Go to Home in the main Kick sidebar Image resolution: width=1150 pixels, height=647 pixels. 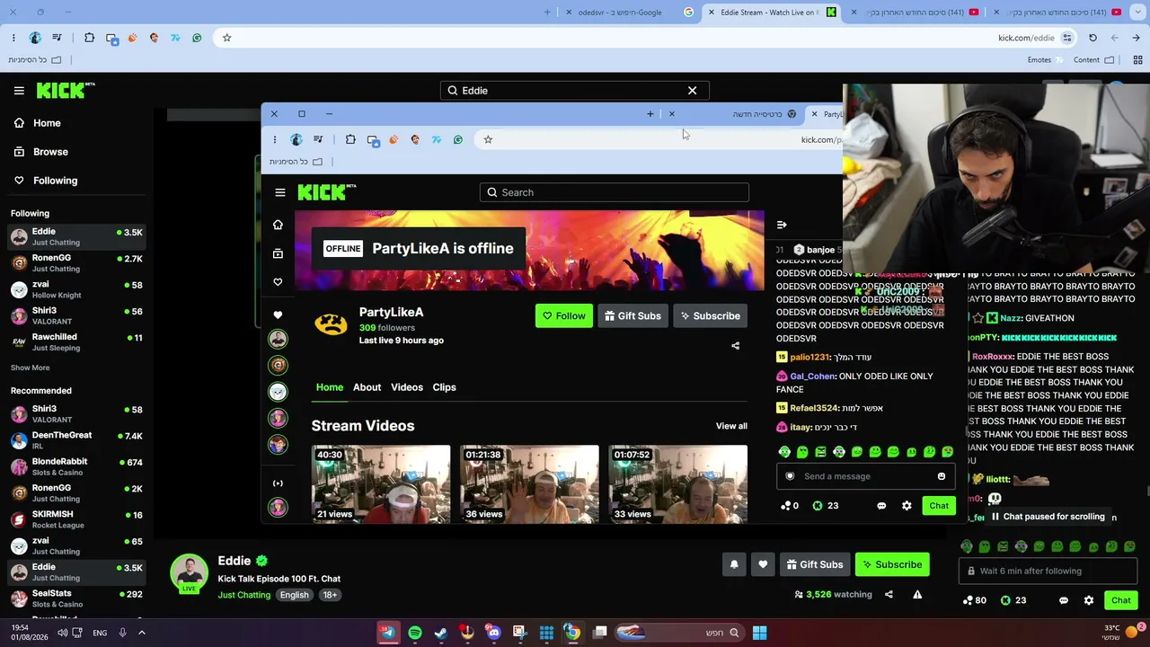tap(47, 123)
